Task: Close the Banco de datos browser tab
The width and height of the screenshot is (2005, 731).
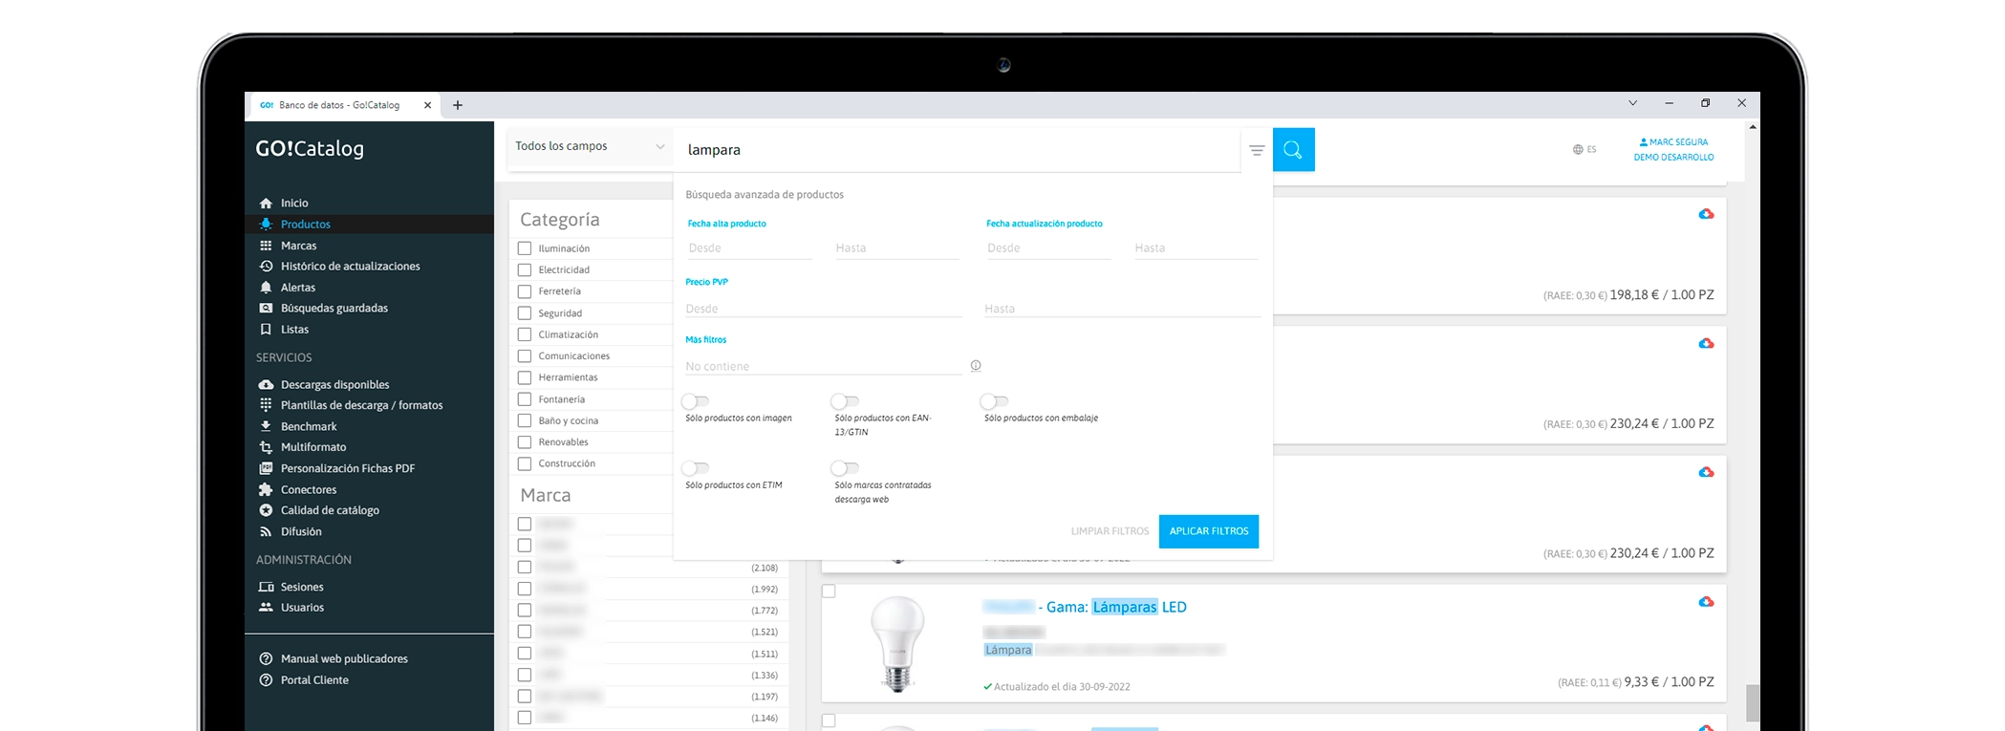Action: 427,105
